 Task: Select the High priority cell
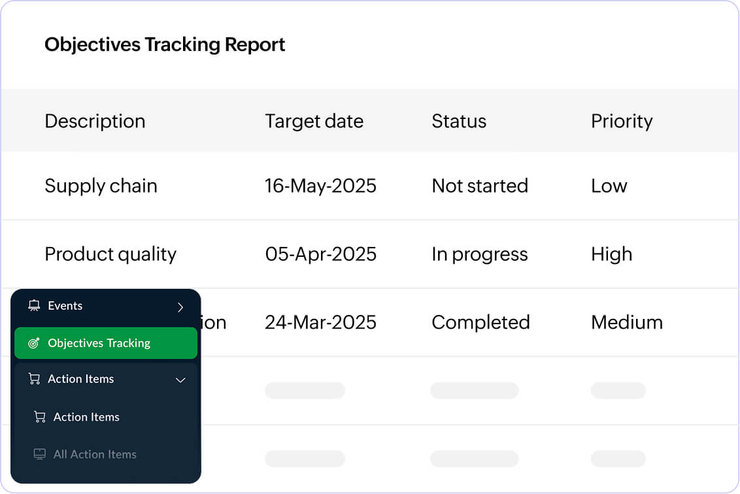(611, 254)
